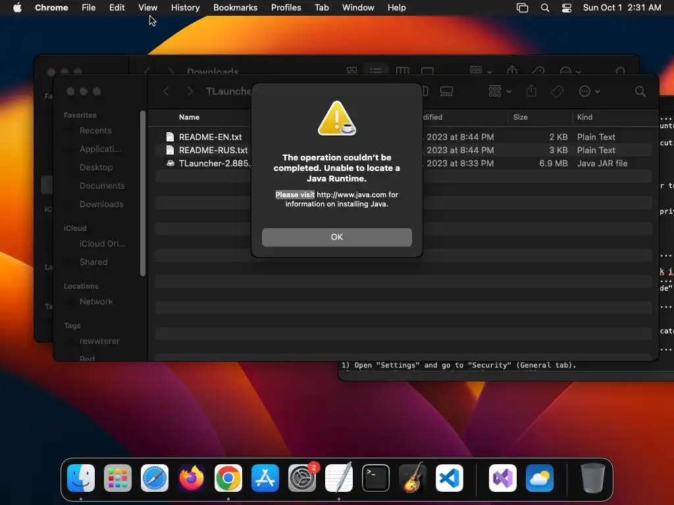This screenshot has height=505, width=674.
Task: Open Desktop in the Finder sidebar
Action: (x=96, y=168)
